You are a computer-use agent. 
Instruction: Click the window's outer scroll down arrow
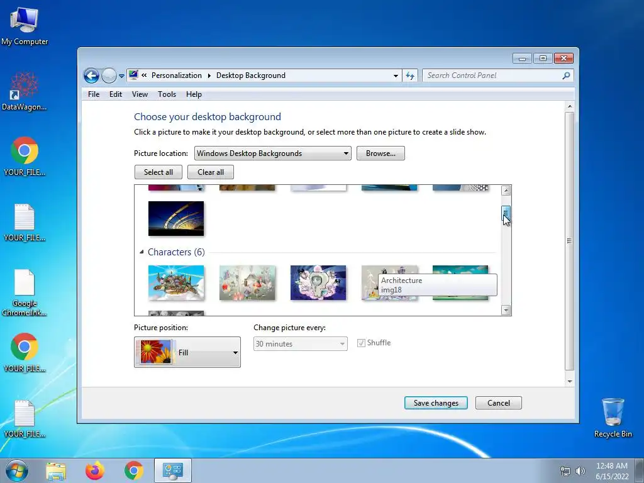[x=569, y=382]
